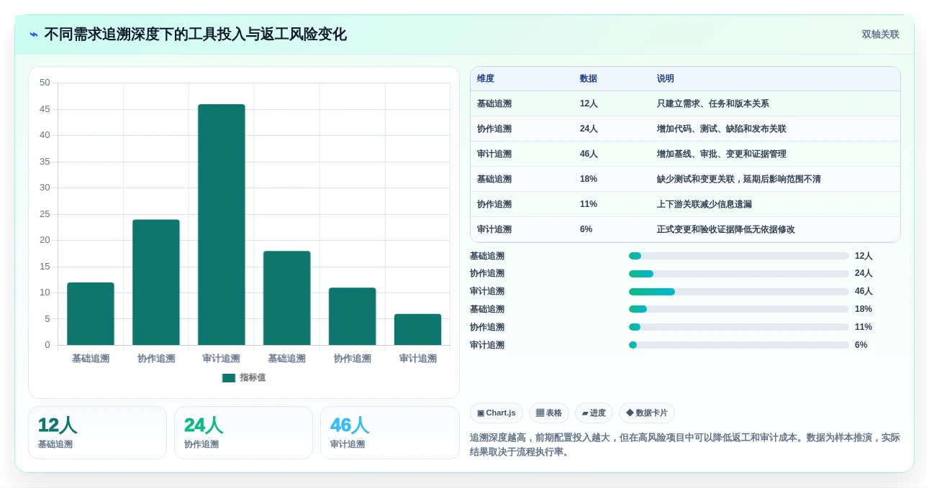Click the footnote paragraph starting with 追溯深度越高
Image resolution: width=929 pixels, height=488 pixels.
[685, 445]
